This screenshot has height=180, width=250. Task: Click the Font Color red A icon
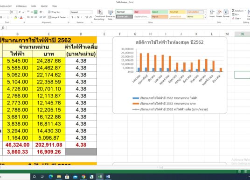[x=21, y=17]
